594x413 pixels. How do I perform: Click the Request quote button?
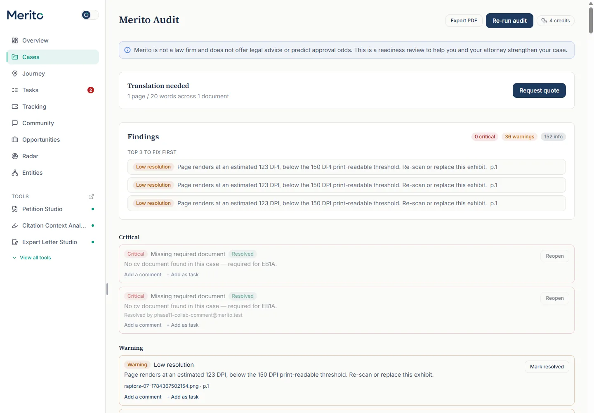(539, 90)
